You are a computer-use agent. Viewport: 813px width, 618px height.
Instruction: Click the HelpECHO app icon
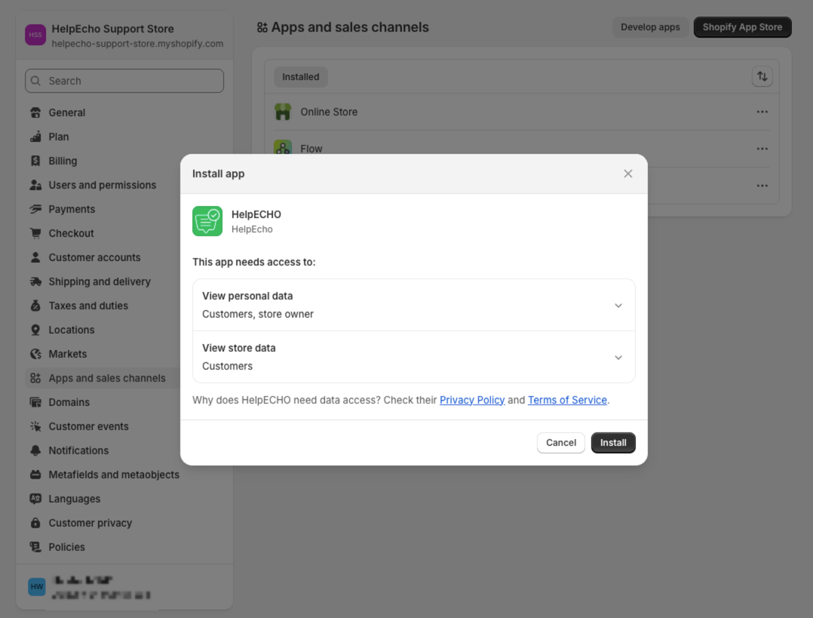tap(207, 221)
